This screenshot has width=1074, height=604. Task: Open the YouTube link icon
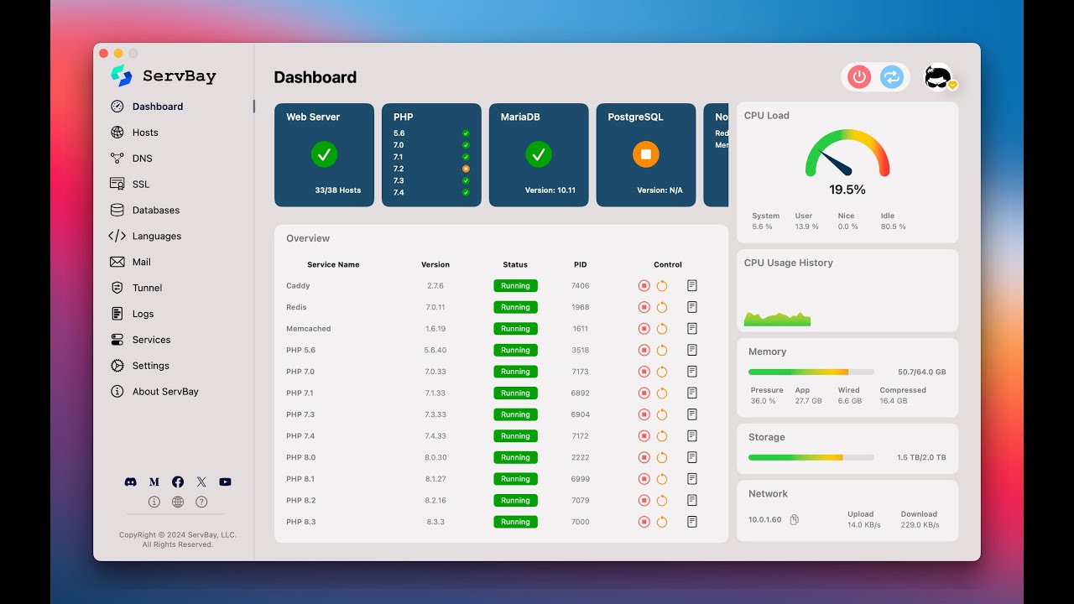click(225, 482)
